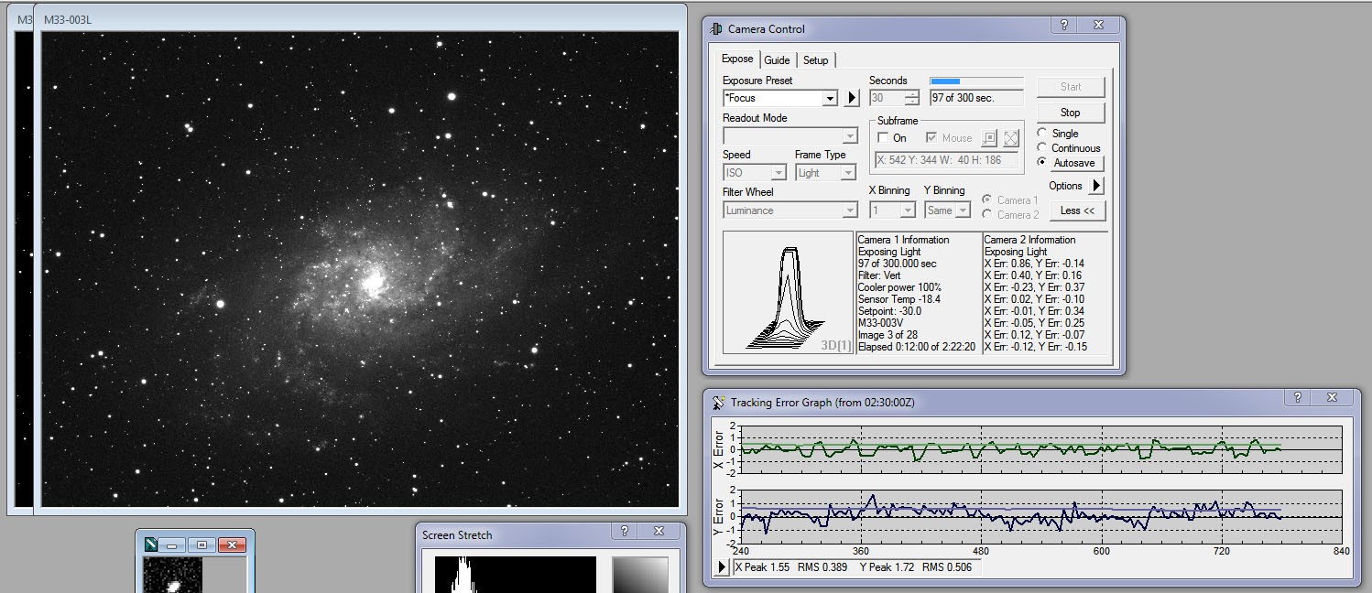The height and width of the screenshot is (593, 1372).
Task: Click the arrow icon beside X Peak readout
Action: coord(724,566)
